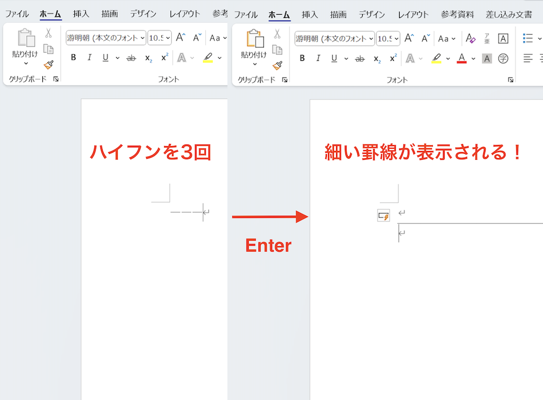Click yellow highlight color in right window
The height and width of the screenshot is (400, 543).
[x=437, y=58]
